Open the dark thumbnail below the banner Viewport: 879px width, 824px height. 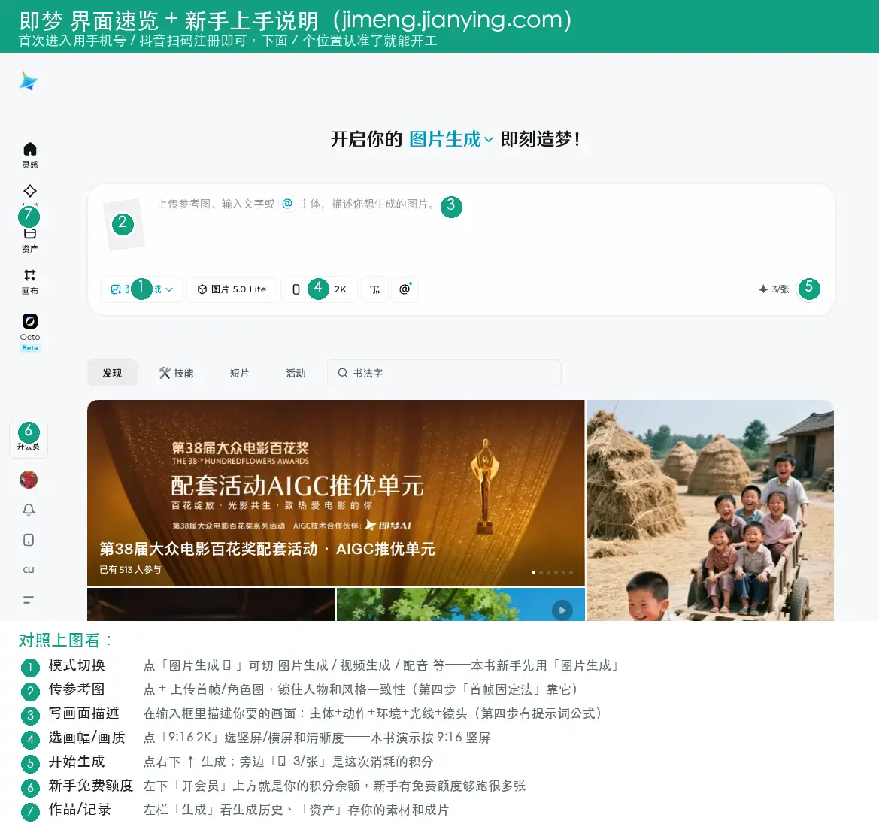coord(211,604)
